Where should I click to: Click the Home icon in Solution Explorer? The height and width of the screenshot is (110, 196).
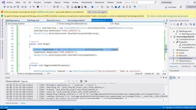[x=178, y=24]
